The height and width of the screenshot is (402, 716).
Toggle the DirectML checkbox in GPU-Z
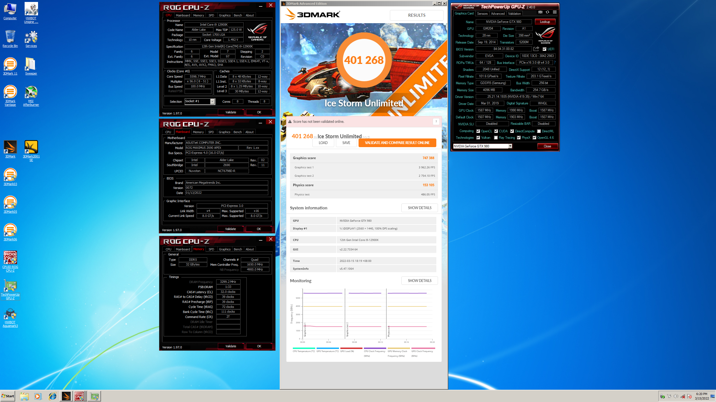pyautogui.click(x=539, y=131)
